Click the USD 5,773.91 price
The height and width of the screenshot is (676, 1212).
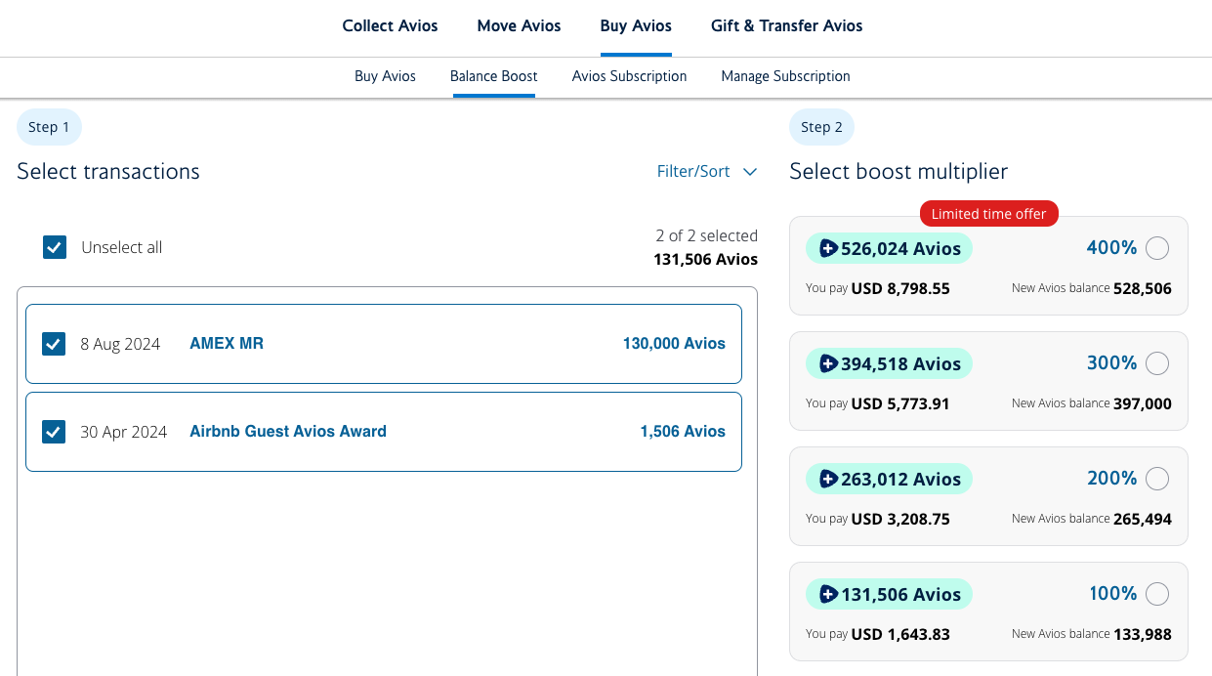[900, 403]
